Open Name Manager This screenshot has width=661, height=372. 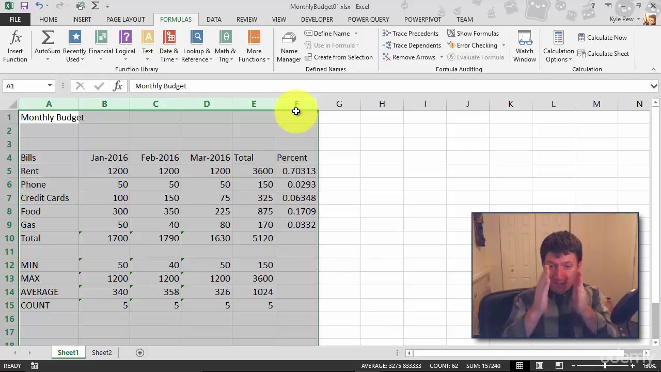click(289, 47)
